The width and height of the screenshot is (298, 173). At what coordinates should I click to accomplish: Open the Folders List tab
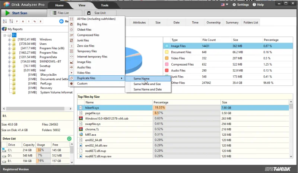pyautogui.click(x=251, y=22)
